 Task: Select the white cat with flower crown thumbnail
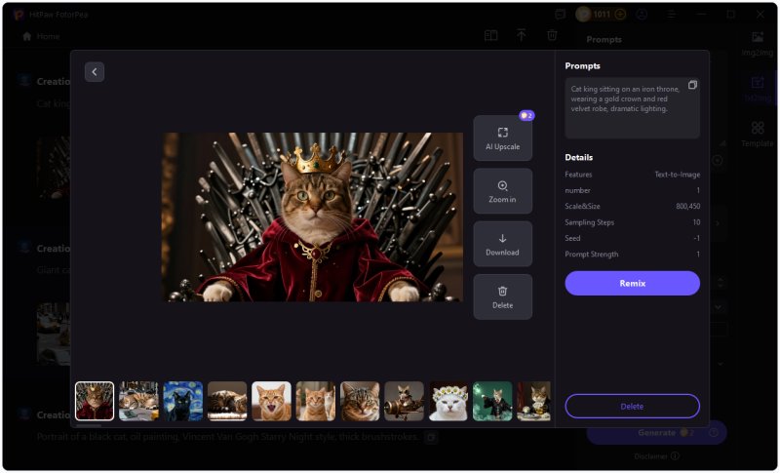point(448,401)
